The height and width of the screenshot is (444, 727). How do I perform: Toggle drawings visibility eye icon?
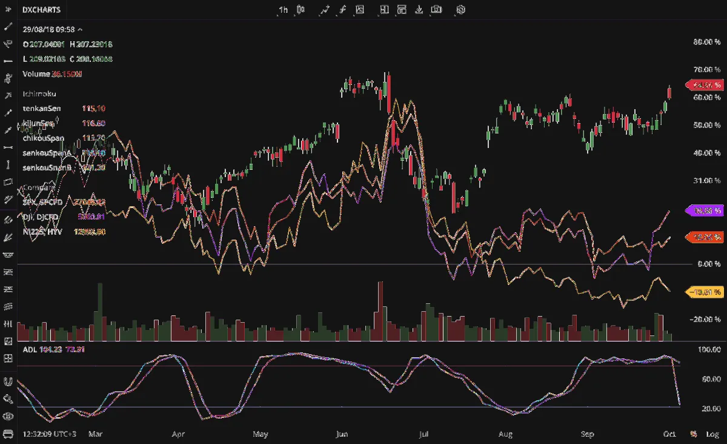click(8, 416)
